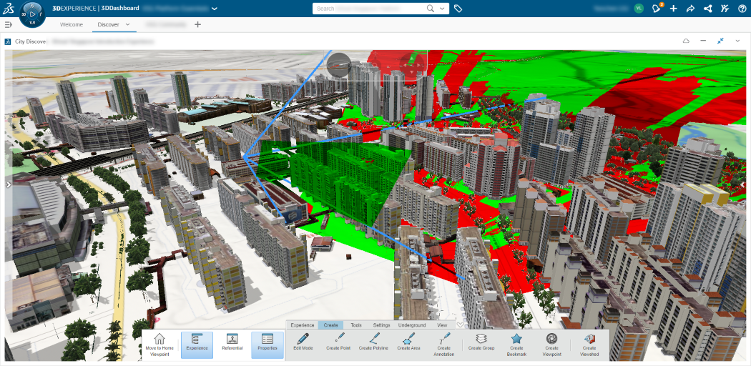Screen dimensions: 751x366
Task: Open the search scope dropdown chevron
Action: tap(441, 9)
